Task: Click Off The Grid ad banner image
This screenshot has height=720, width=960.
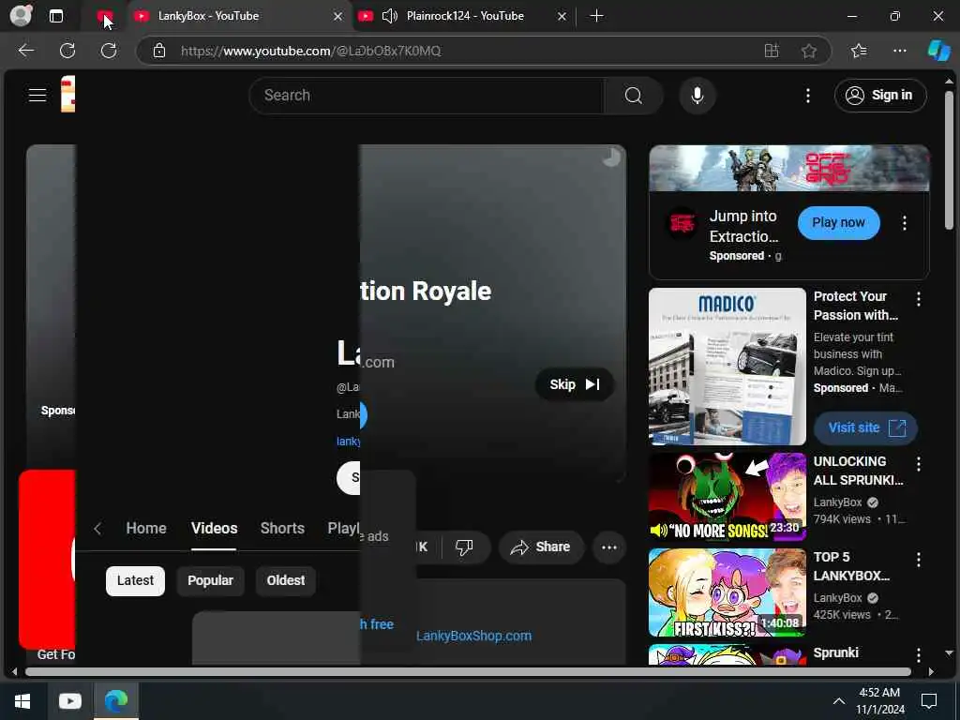Action: pos(789,169)
